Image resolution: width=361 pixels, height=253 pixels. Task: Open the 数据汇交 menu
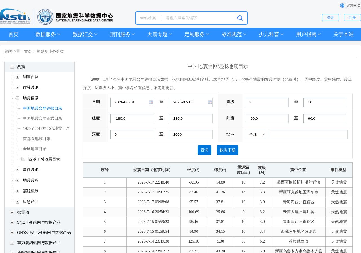85,34
